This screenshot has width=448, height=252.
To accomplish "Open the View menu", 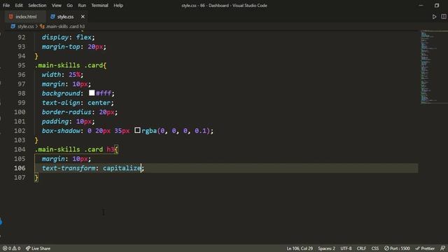I will click(57, 6).
